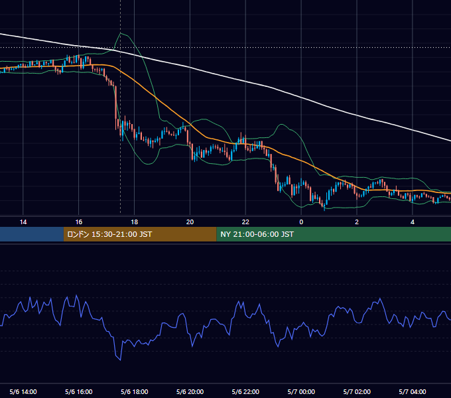Screen dimensions: 451x398
Task: Click the blue session bar before London
Action: 32,234
